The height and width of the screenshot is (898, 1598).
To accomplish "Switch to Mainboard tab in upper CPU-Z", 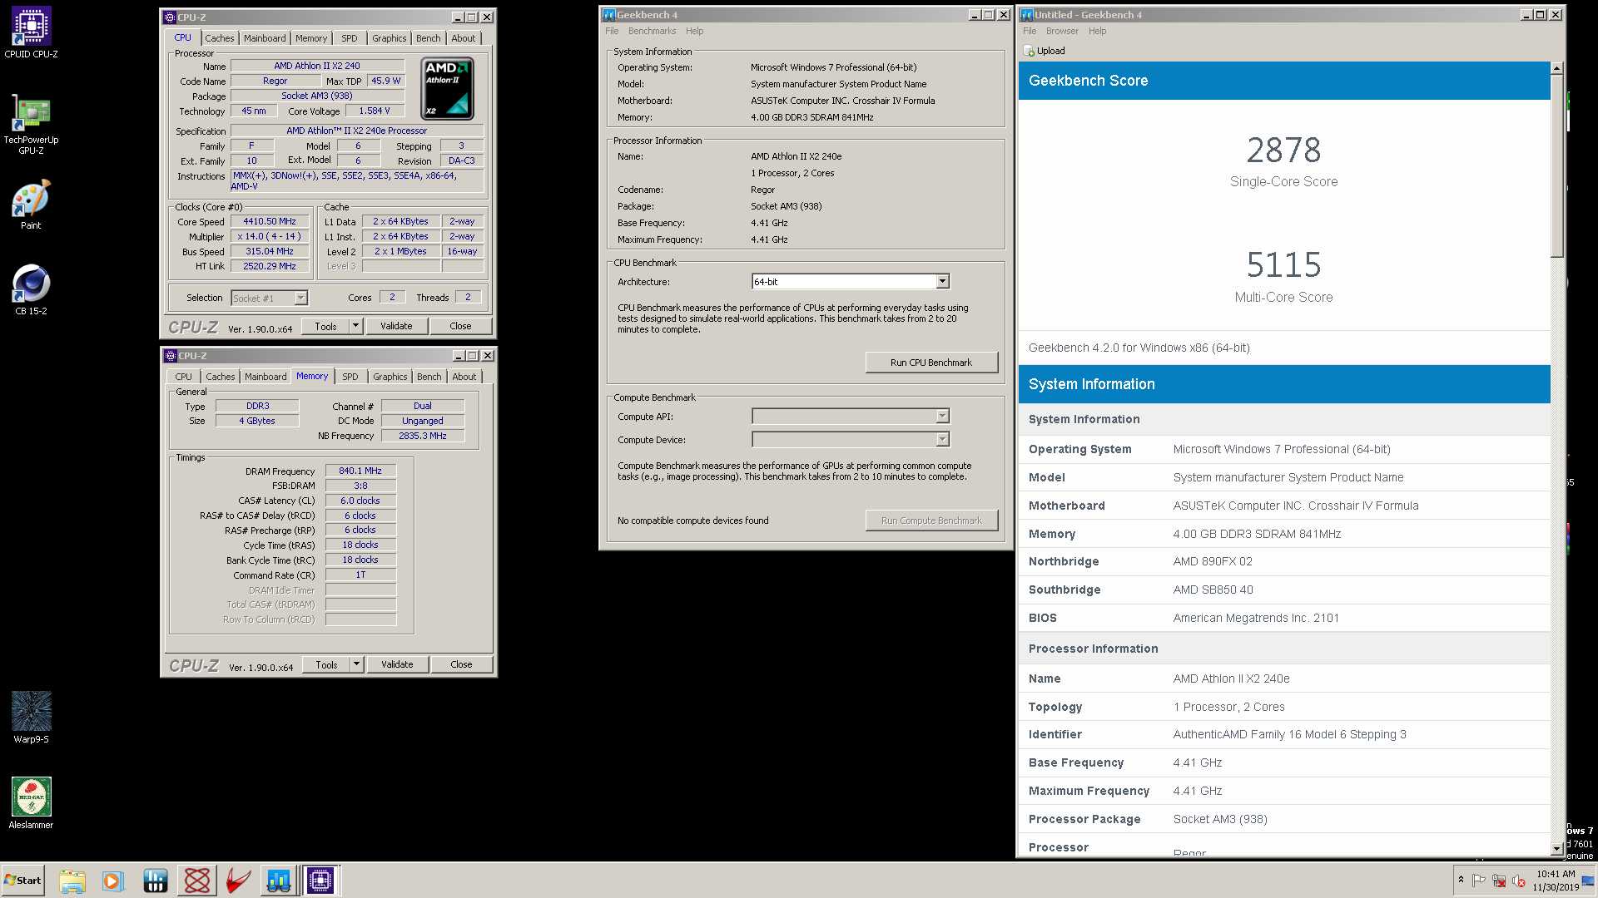I will tap(265, 38).
